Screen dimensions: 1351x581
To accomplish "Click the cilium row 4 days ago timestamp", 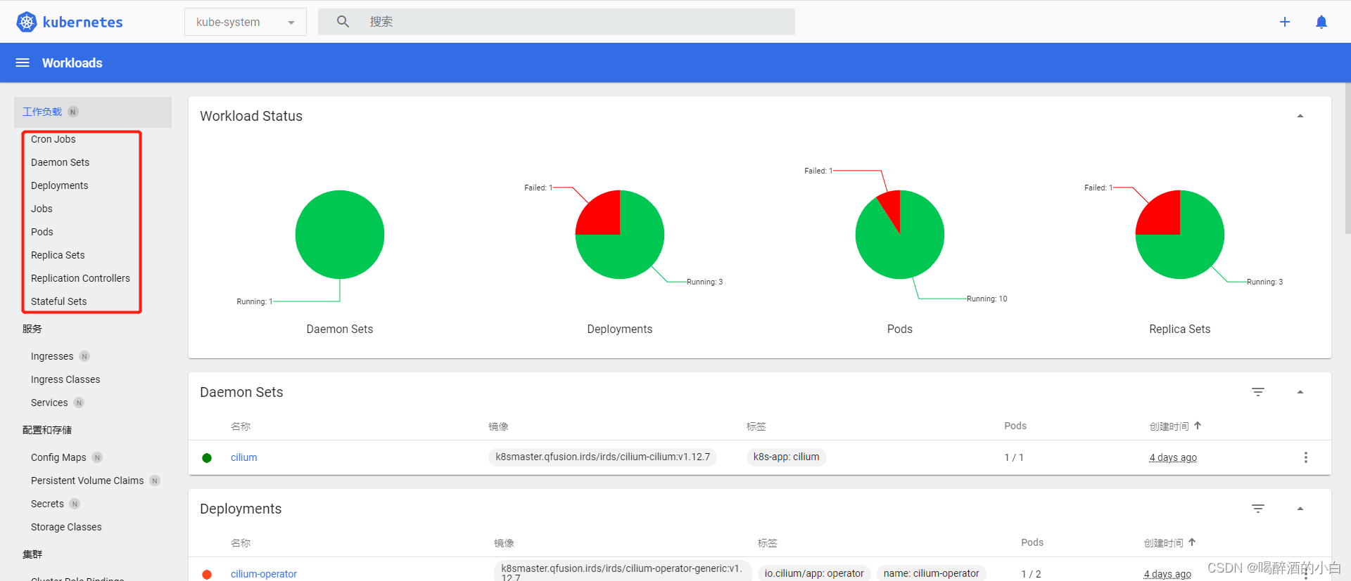I will pyautogui.click(x=1173, y=457).
